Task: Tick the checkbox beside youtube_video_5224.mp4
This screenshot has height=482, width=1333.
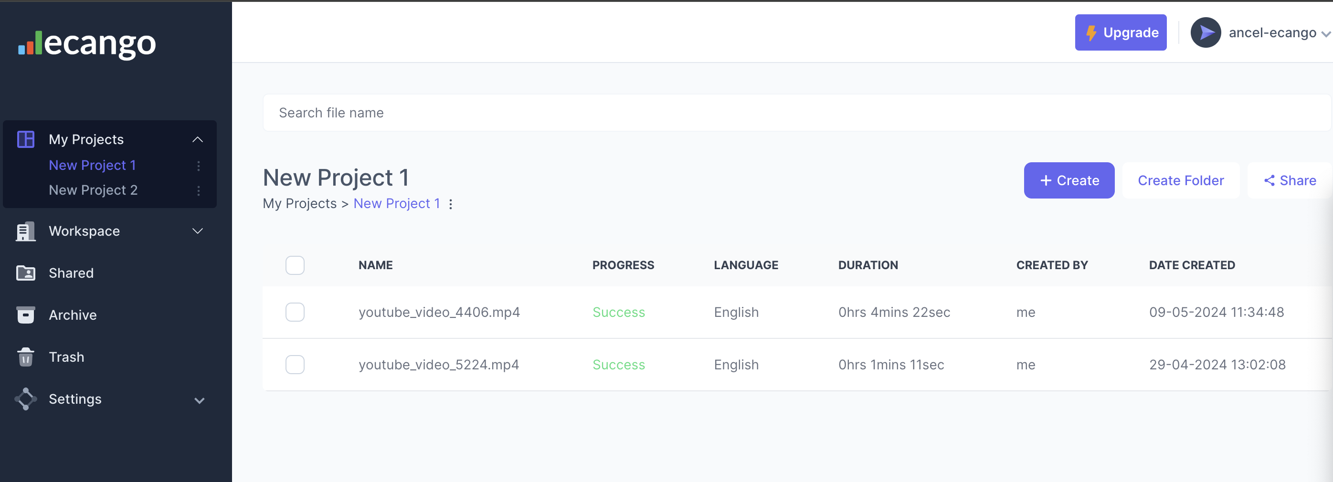Action: pos(295,364)
